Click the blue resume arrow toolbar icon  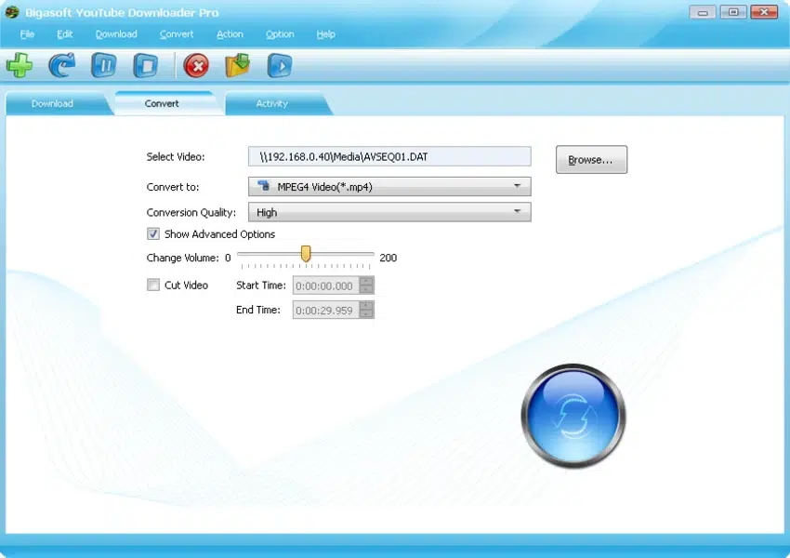(x=62, y=65)
